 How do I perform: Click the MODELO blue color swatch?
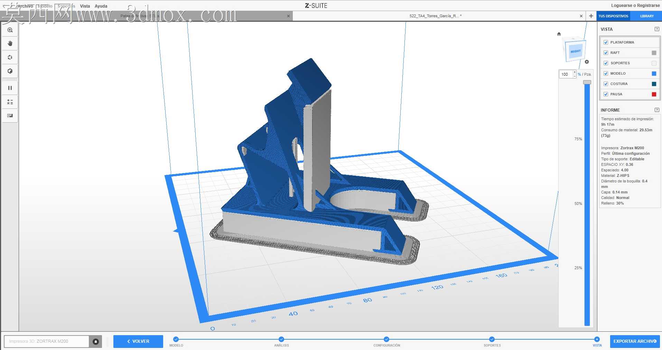pyautogui.click(x=654, y=74)
